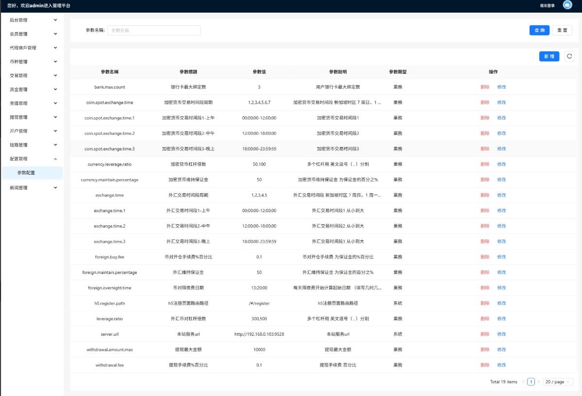Select page 1 in the pagination

pos(531,382)
